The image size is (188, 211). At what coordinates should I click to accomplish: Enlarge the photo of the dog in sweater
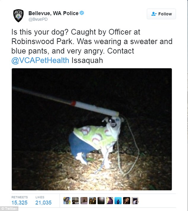pyautogui.click(x=92, y=129)
